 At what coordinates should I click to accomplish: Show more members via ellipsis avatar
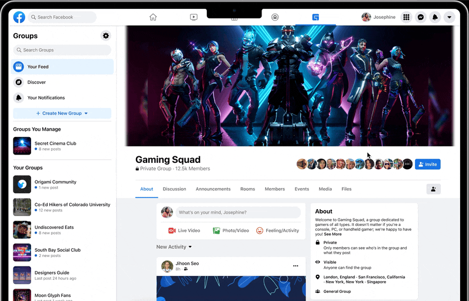(407, 164)
